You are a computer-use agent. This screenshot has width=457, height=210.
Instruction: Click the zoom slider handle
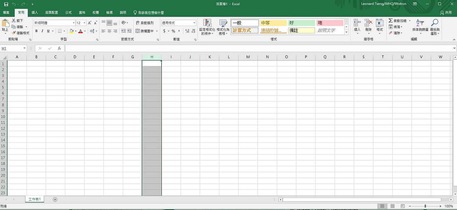point(425,206)
